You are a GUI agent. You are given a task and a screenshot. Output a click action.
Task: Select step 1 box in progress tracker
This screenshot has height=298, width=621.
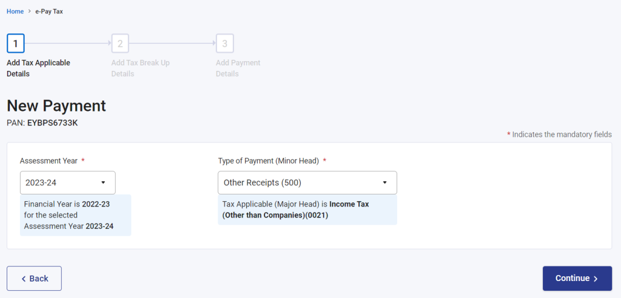point(15,44)
